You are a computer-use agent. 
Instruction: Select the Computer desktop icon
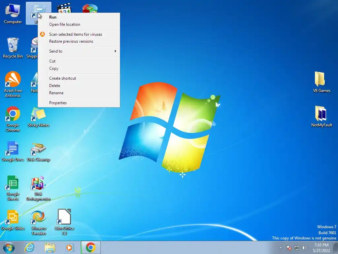click(13, 13)
